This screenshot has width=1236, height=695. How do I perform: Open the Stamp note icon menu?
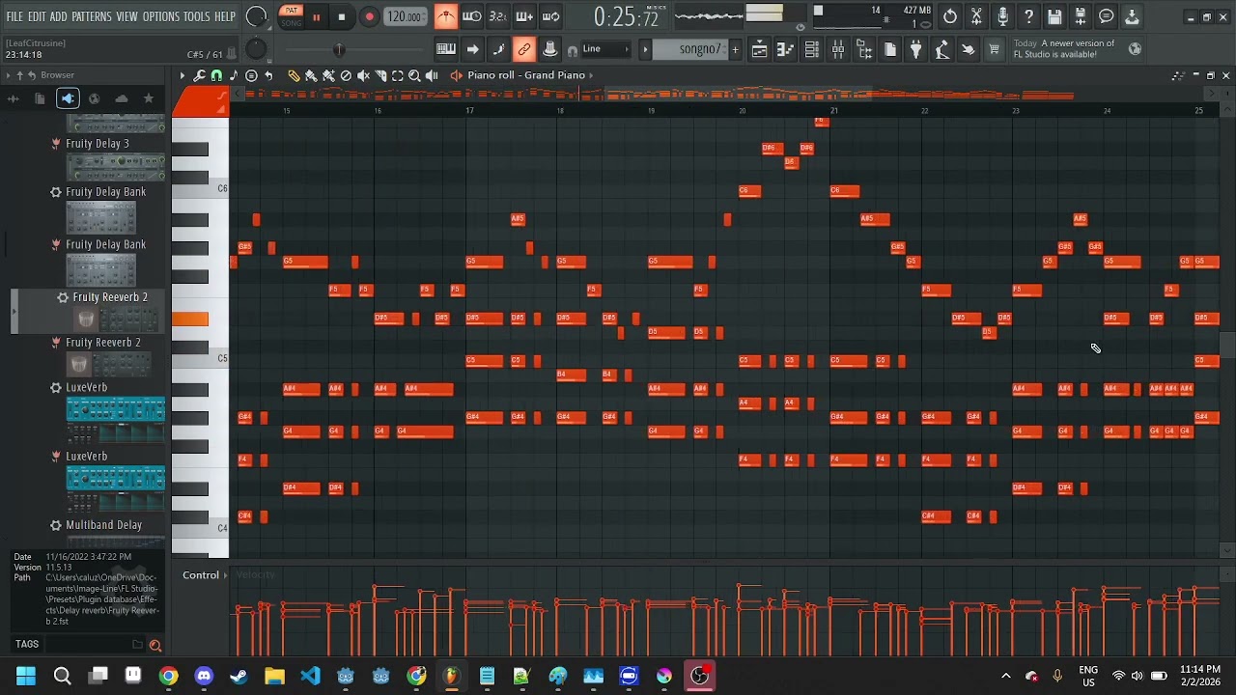pos(234,75)
